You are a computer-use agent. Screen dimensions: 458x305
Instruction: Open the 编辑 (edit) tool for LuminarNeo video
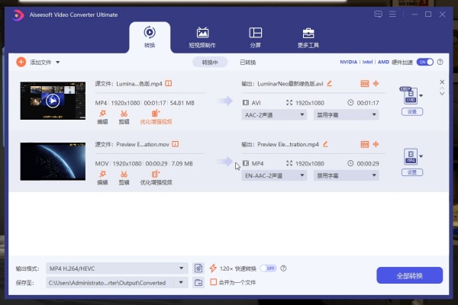(102, 115)
